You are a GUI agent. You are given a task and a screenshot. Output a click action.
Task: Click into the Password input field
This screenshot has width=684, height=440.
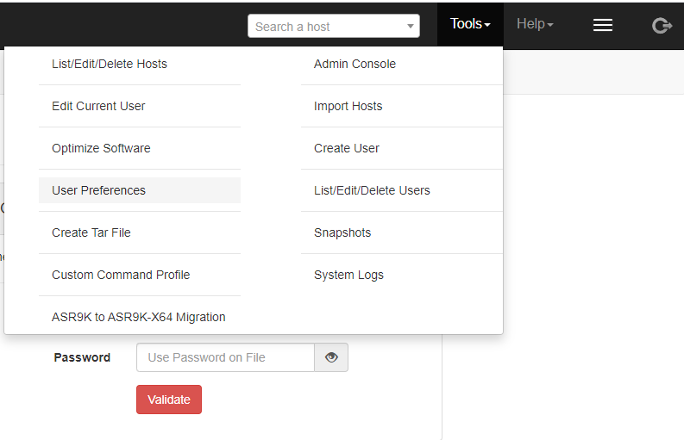[225, 357]
